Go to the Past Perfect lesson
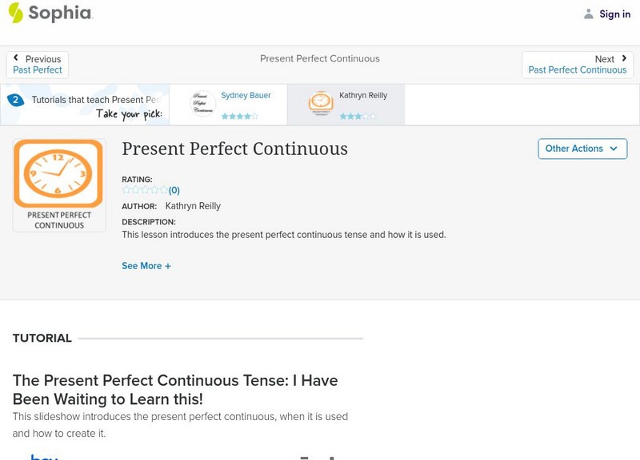 tap(38, 70)
